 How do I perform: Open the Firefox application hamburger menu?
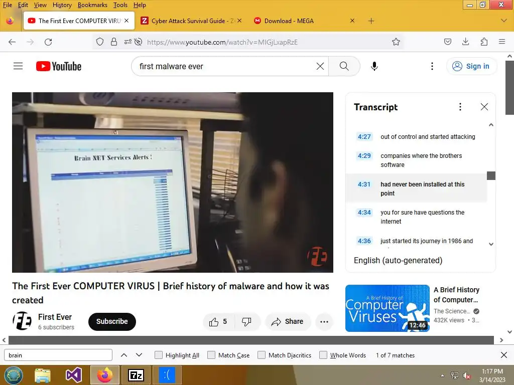pos(502,42)
